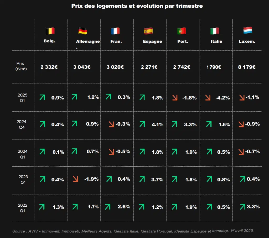
Task: Click the Prix (€/m²) row header
Action: (21, 66)
